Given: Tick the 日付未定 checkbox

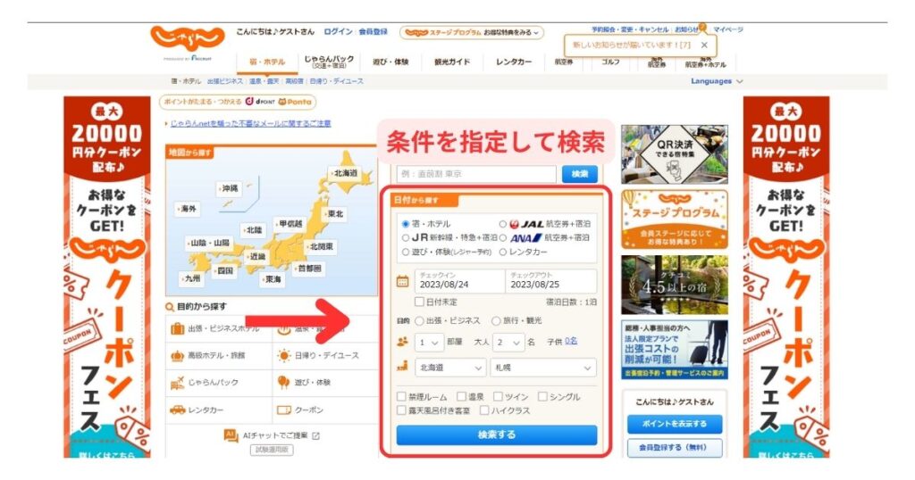Looking at the screenshot, I should 419,302.
